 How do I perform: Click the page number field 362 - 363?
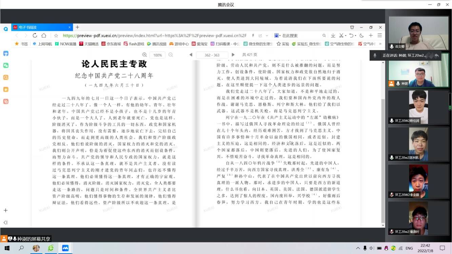click(212, 55)
